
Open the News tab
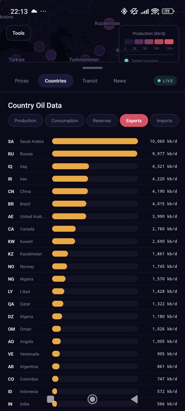pos(120,81)
